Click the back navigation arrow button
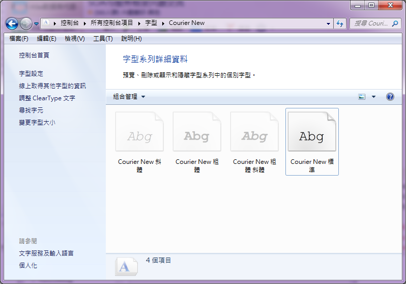406x284 pixels. click(12, 23)
